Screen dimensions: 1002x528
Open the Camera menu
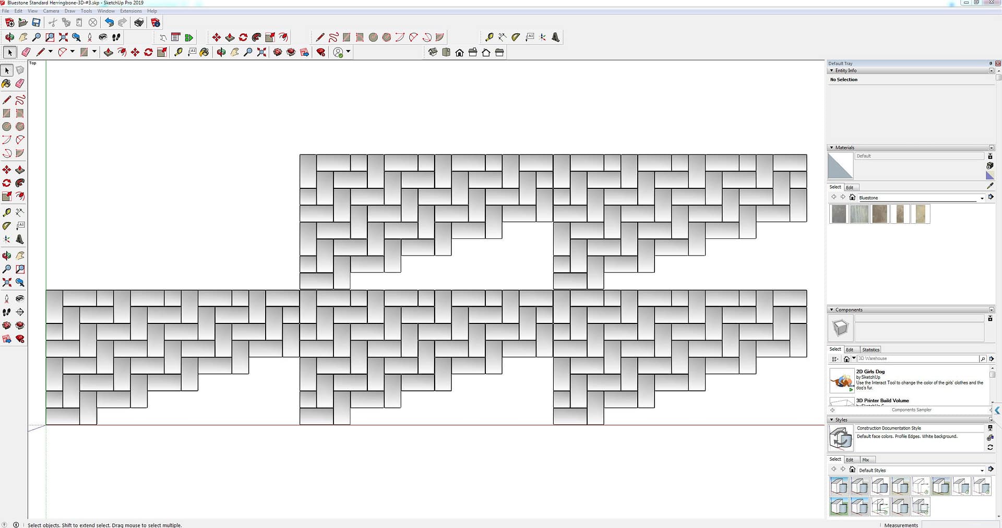pyautogui.click(x=51, y=11)
